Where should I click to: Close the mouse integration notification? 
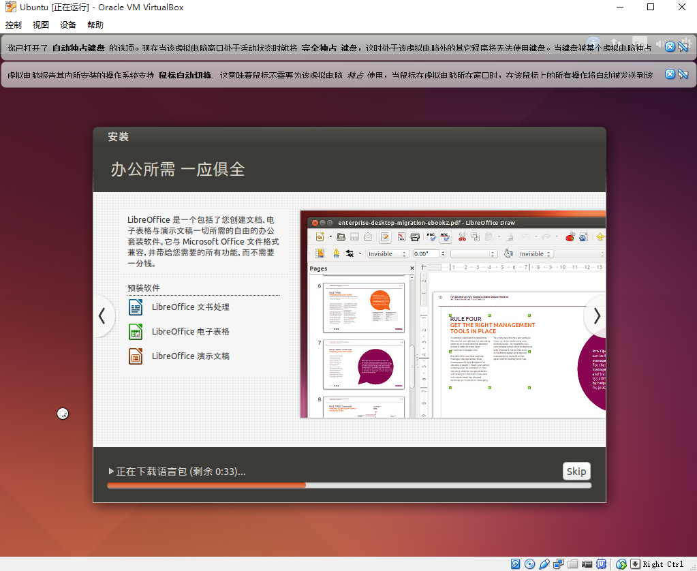[670, 74]
